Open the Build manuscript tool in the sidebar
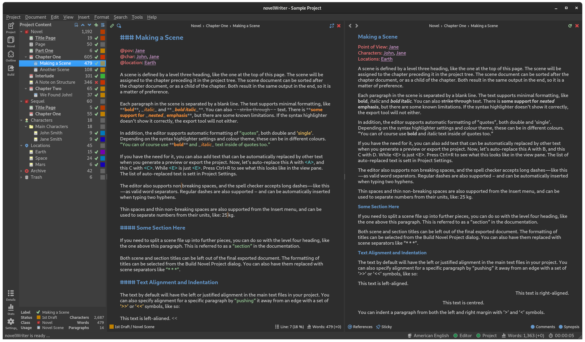The image size is (585, 342). pos(11,70)
